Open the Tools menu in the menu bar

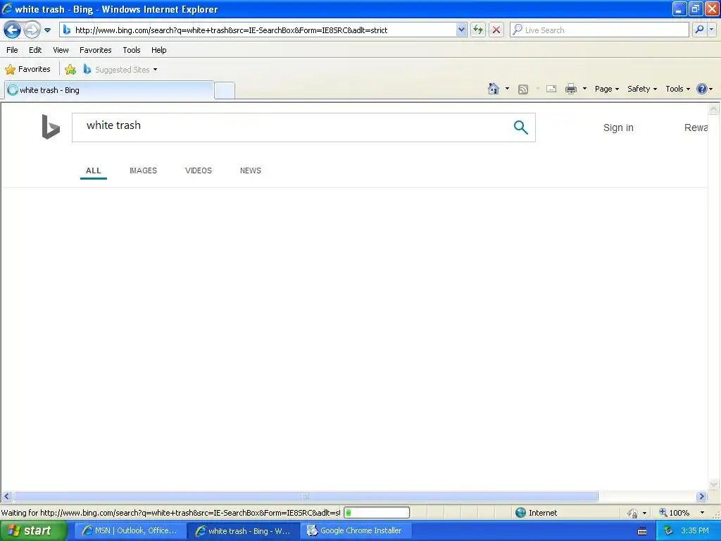coord(132,50)
